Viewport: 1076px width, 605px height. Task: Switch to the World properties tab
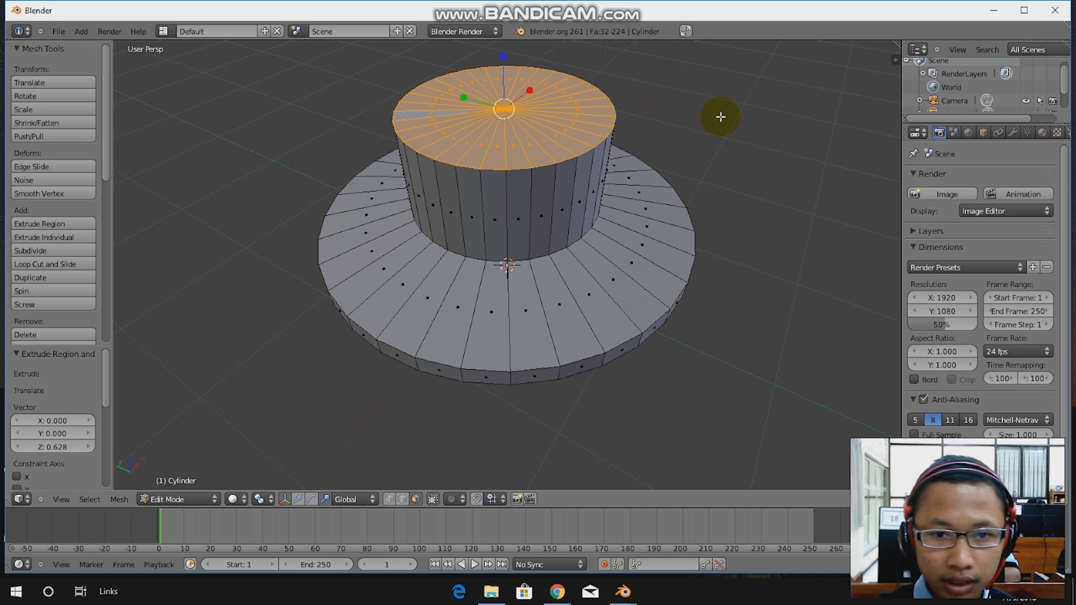[968, 132]
